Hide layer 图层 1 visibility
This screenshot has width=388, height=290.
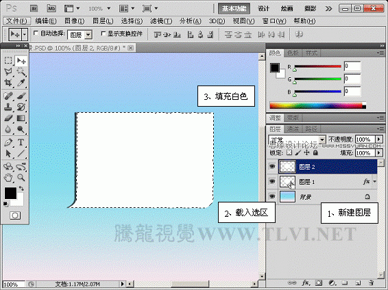coord(272,182)
